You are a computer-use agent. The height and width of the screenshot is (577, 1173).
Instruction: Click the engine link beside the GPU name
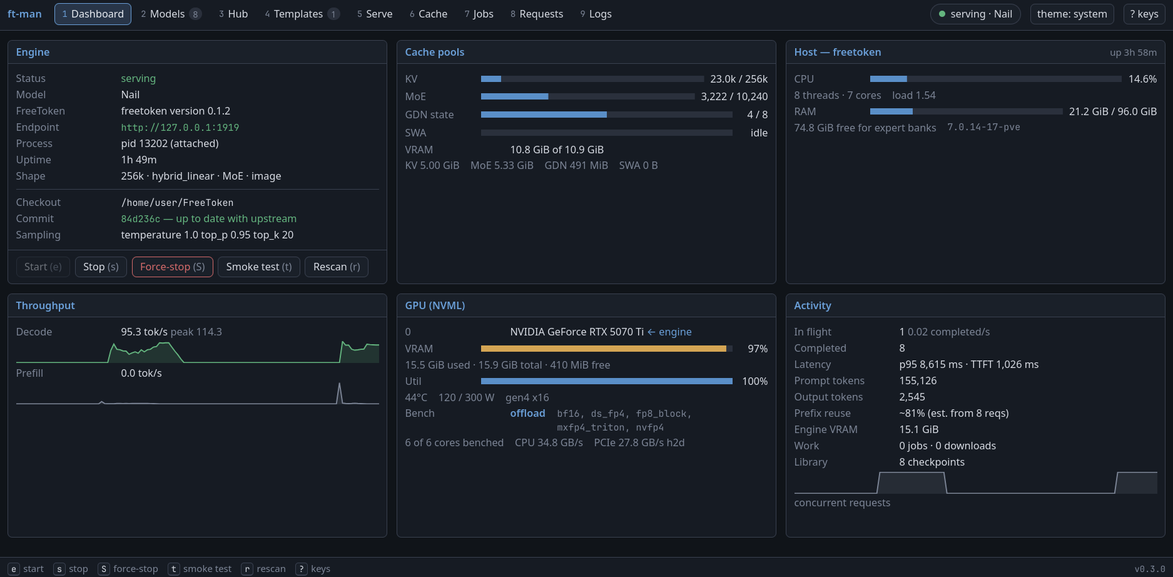click(669, 332)
